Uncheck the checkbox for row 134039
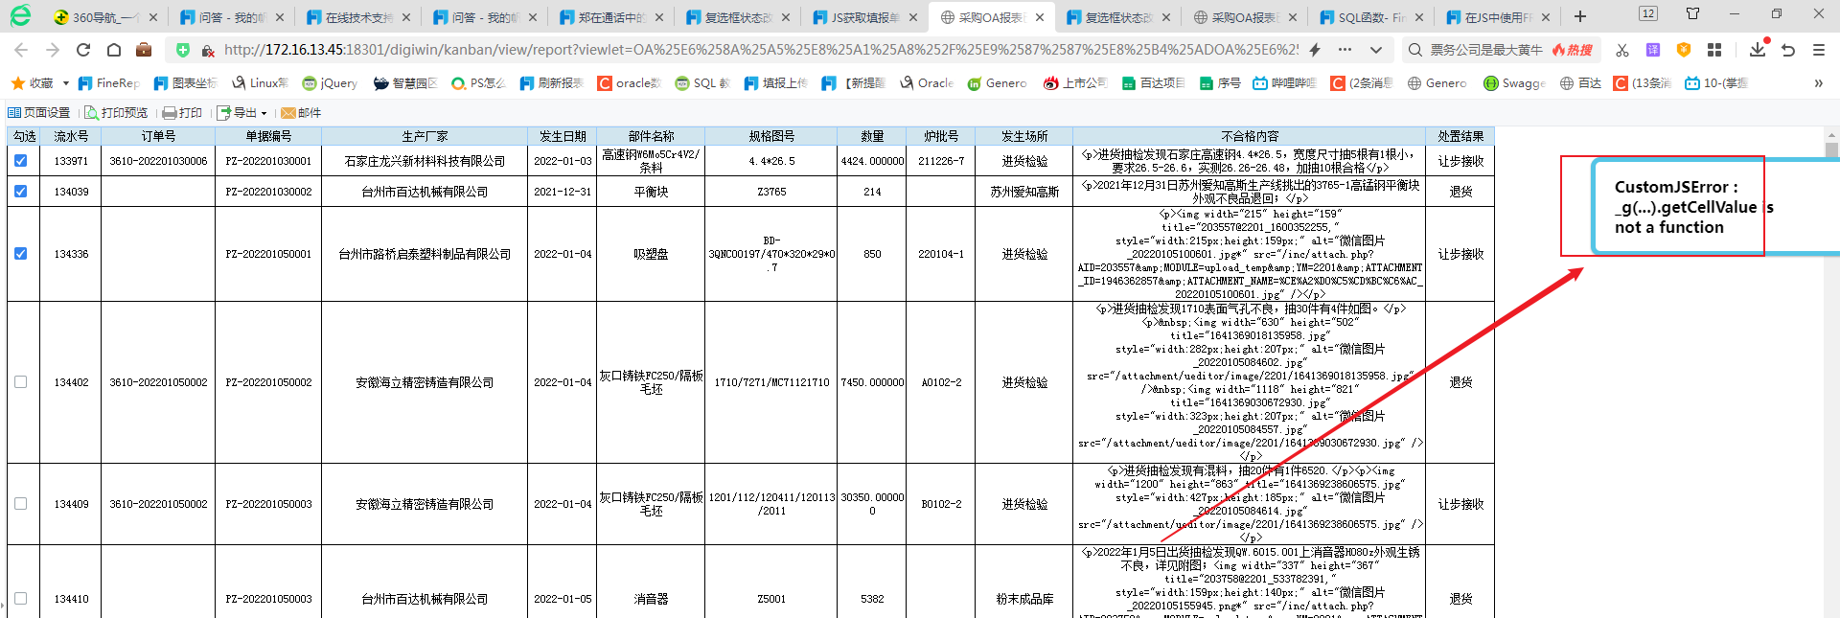The image size is (1840, 618). [x=21, y=192]
